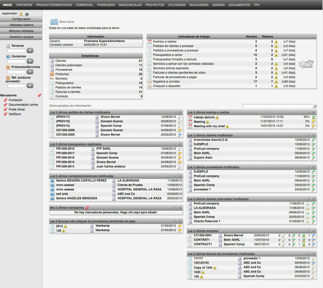
Task: Click the logout padlock icon beside supervisor
Action: click(x=21, y=14)
